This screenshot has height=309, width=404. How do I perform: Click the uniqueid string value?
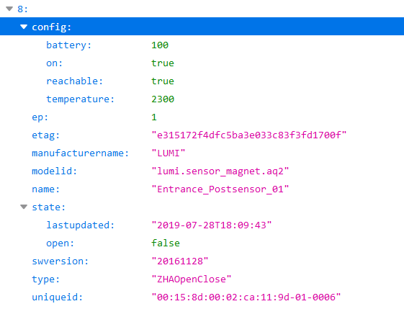click(x=246, y=297)
